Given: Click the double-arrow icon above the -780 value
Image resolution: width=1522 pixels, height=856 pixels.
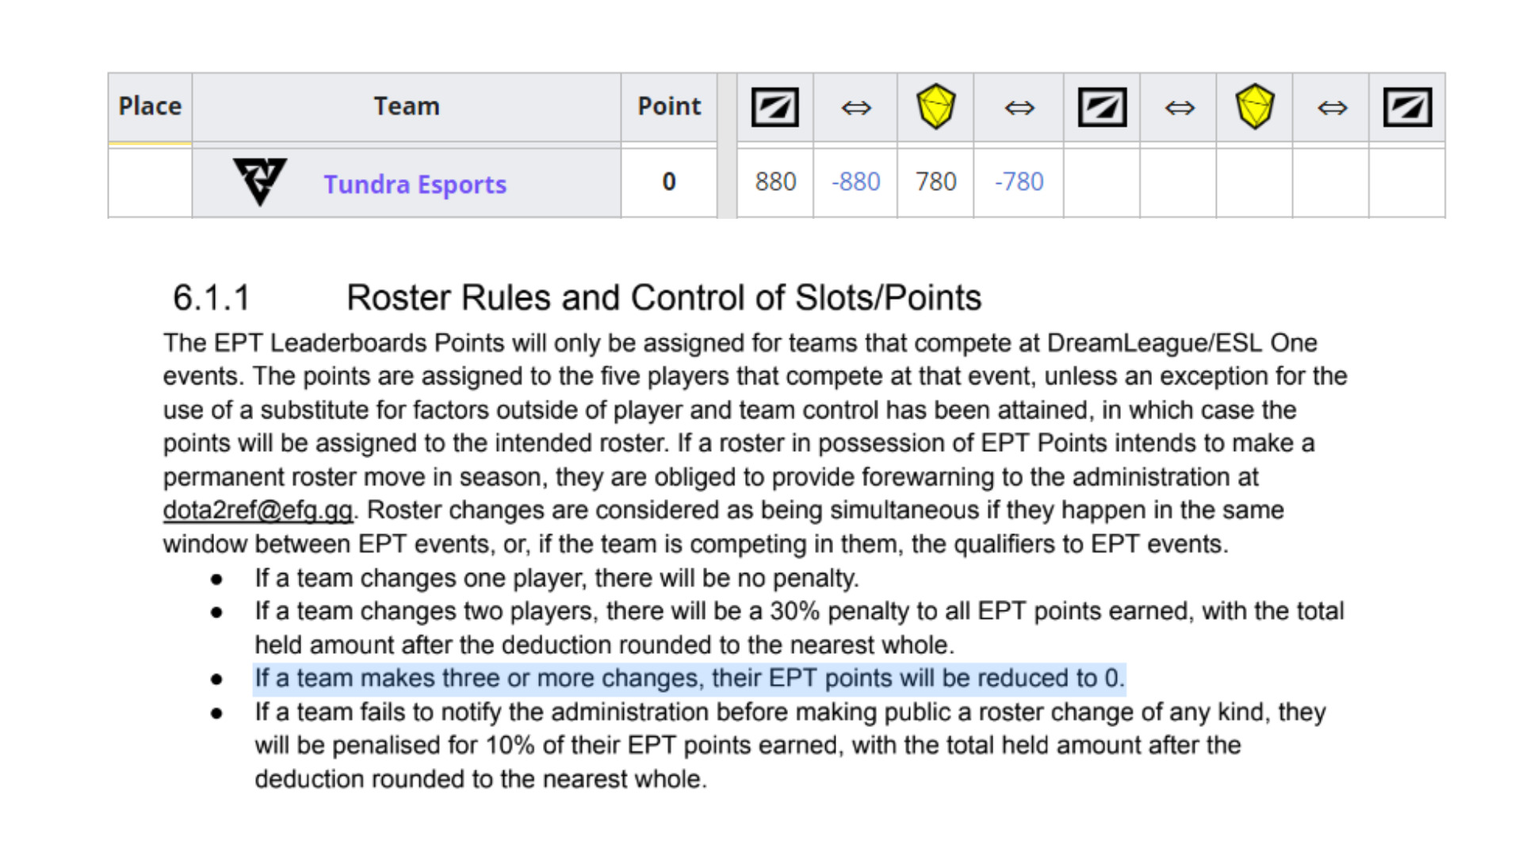Looking at the screenshot, I should coord(1019,107).
